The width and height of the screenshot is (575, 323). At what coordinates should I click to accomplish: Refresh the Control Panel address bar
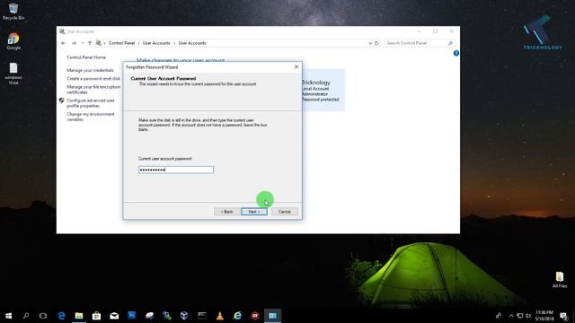(x=376, y=43)
